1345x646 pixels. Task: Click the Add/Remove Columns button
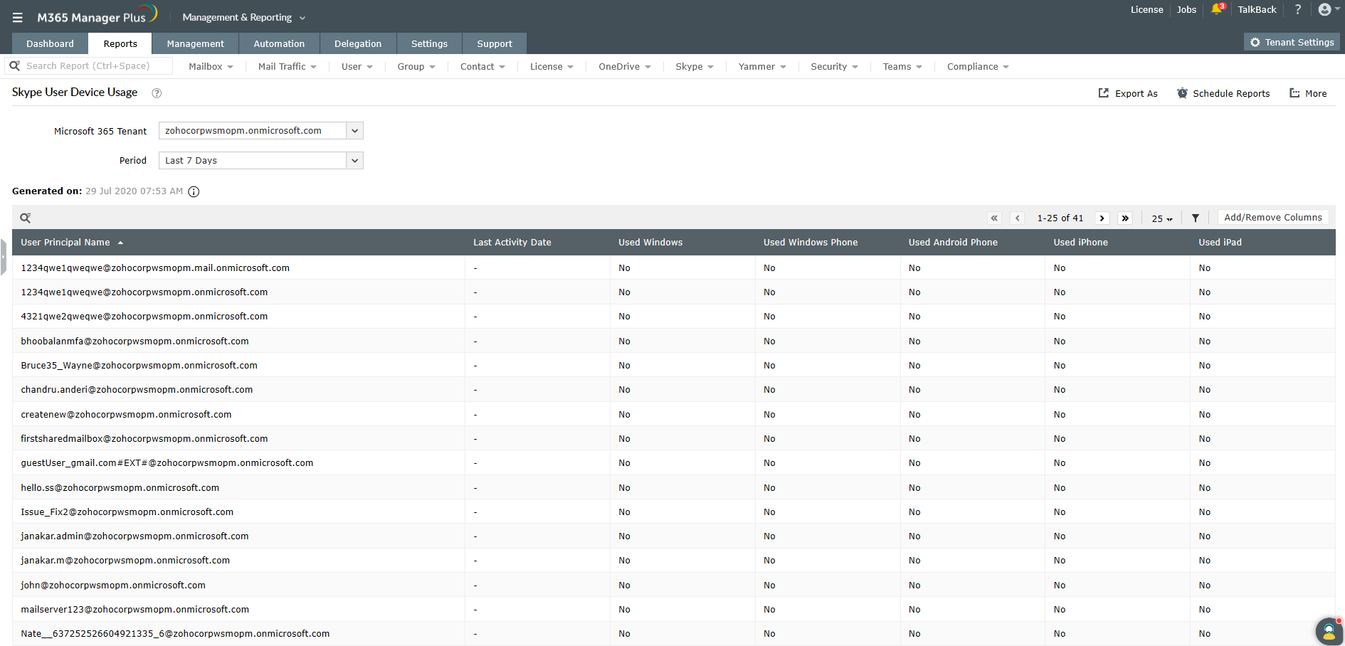(1272, 218)
